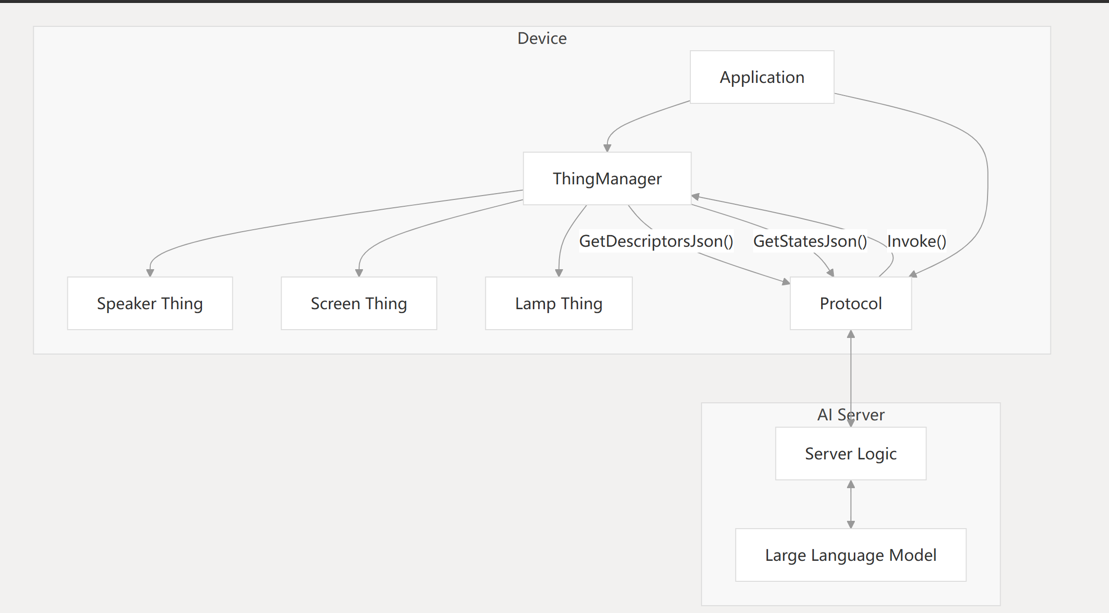Image resolution: width=1109 pixels, height=613 pixels.
Task: Click arrowhead on top of ThingManager
Action: coord(607,148)
